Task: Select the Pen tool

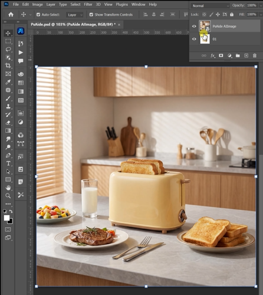Action: pos(8,155)
